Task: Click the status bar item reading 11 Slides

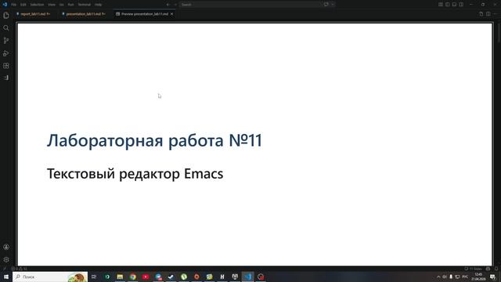Action: click(x=473, y=269)
